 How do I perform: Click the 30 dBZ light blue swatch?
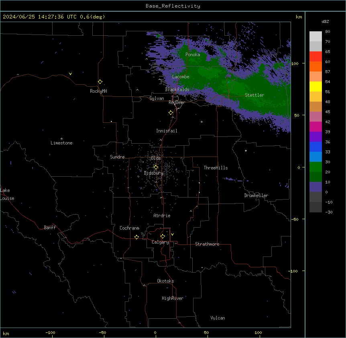[x=315, y=157]
